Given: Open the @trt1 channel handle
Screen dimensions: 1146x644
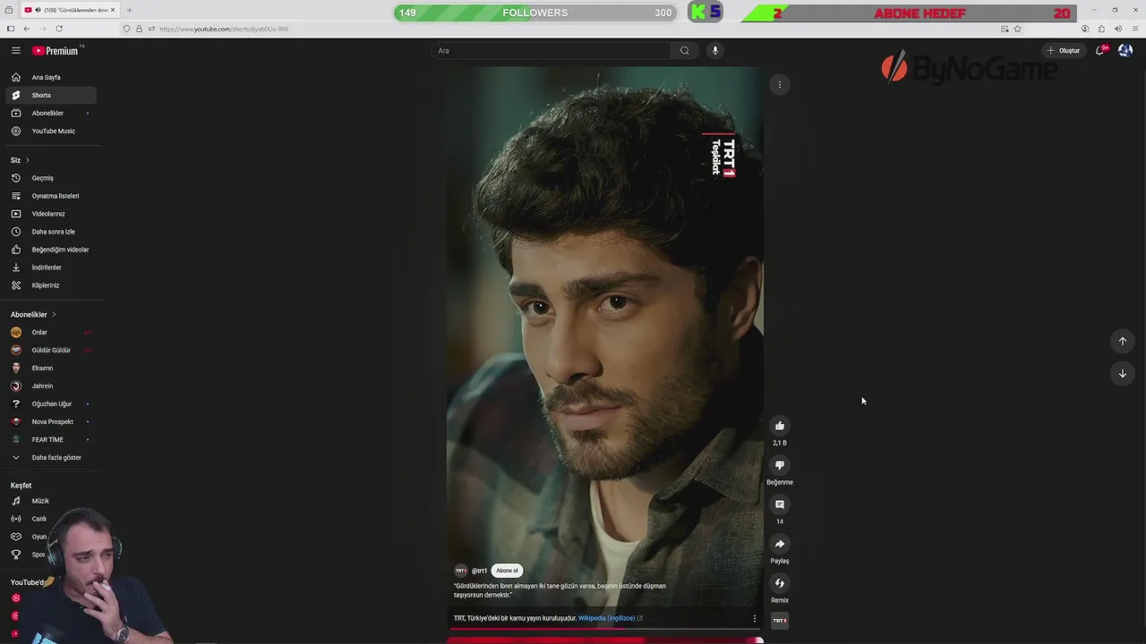Looking at the screenshot, I should click(x=479, y=571).
